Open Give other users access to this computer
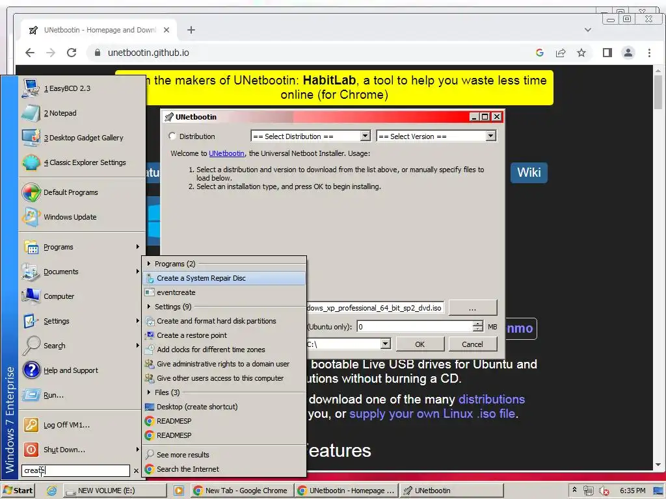This screenshot has width=666, height=499. pyautogui.click(x=224, y=378)
